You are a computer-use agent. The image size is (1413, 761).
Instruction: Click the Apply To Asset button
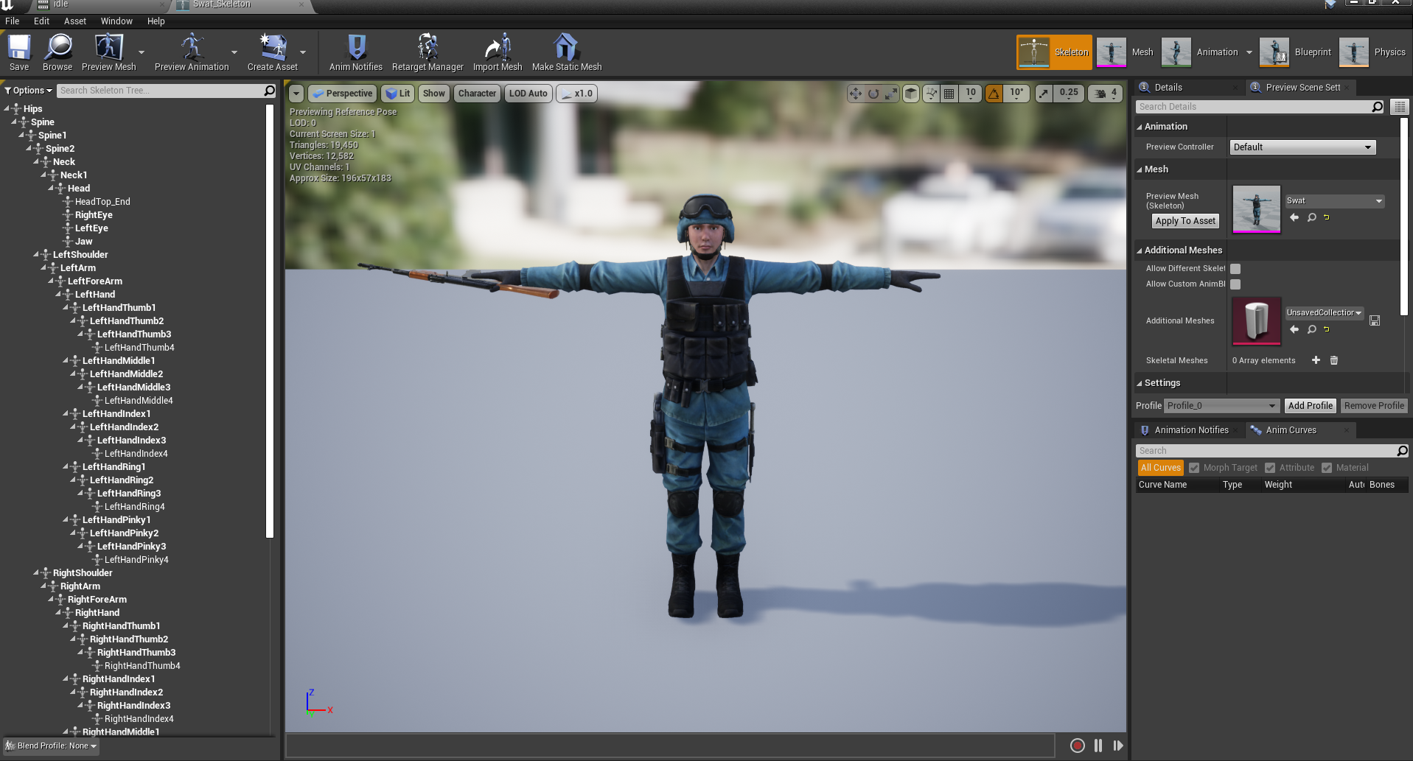1185,220
